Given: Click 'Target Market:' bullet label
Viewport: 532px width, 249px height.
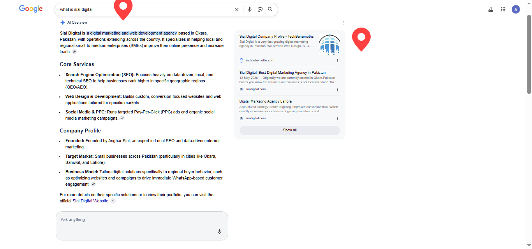Looking at the screenshot, I should 79,157.
